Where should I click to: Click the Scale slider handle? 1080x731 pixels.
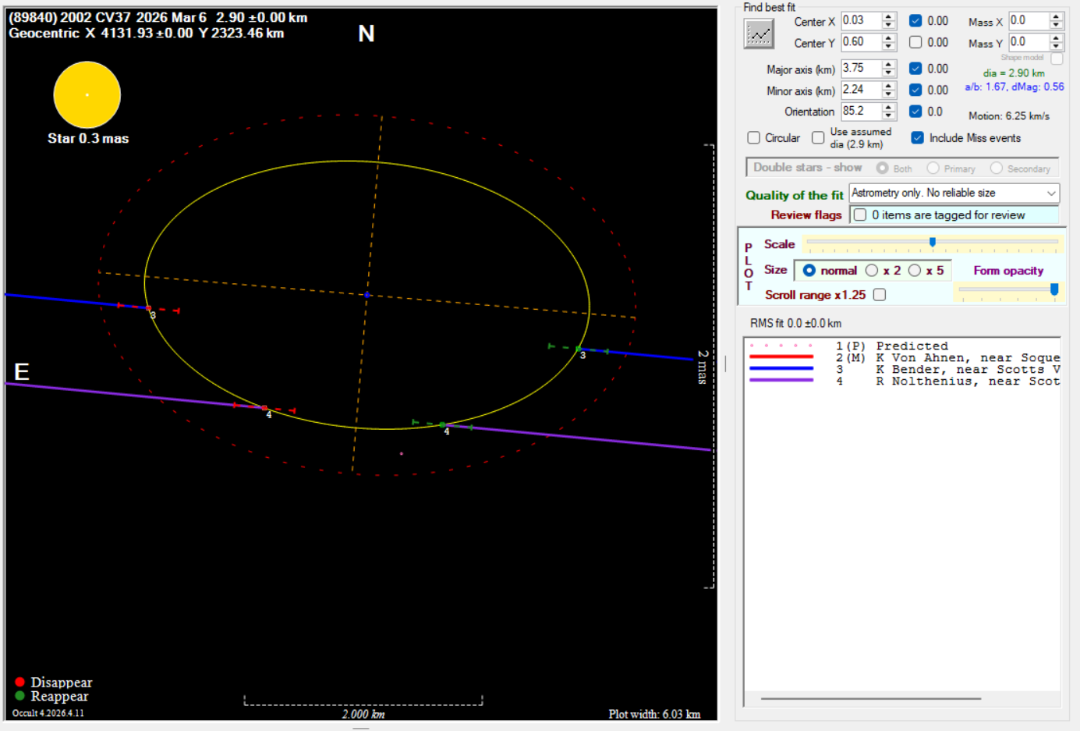point(932,243)
